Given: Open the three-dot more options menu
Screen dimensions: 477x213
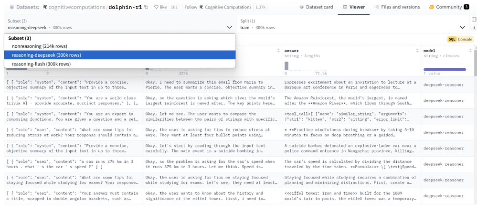Looking at the screenshot, I should 474,27.
